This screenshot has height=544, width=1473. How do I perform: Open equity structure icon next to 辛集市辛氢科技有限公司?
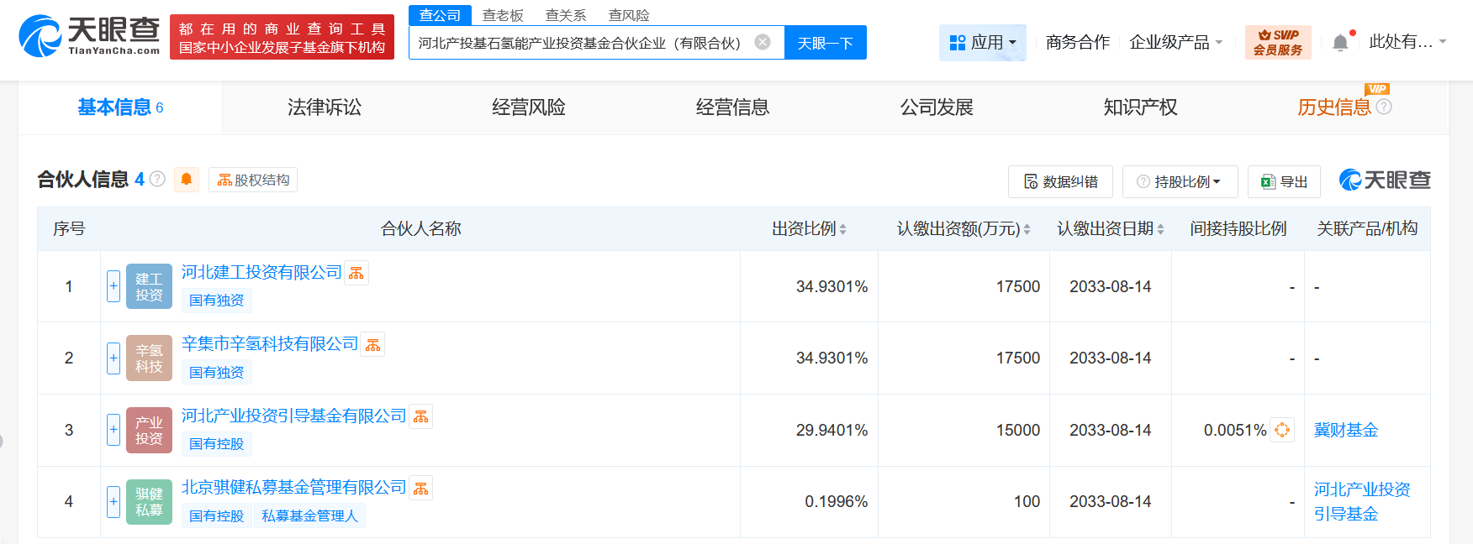[372, 345]
